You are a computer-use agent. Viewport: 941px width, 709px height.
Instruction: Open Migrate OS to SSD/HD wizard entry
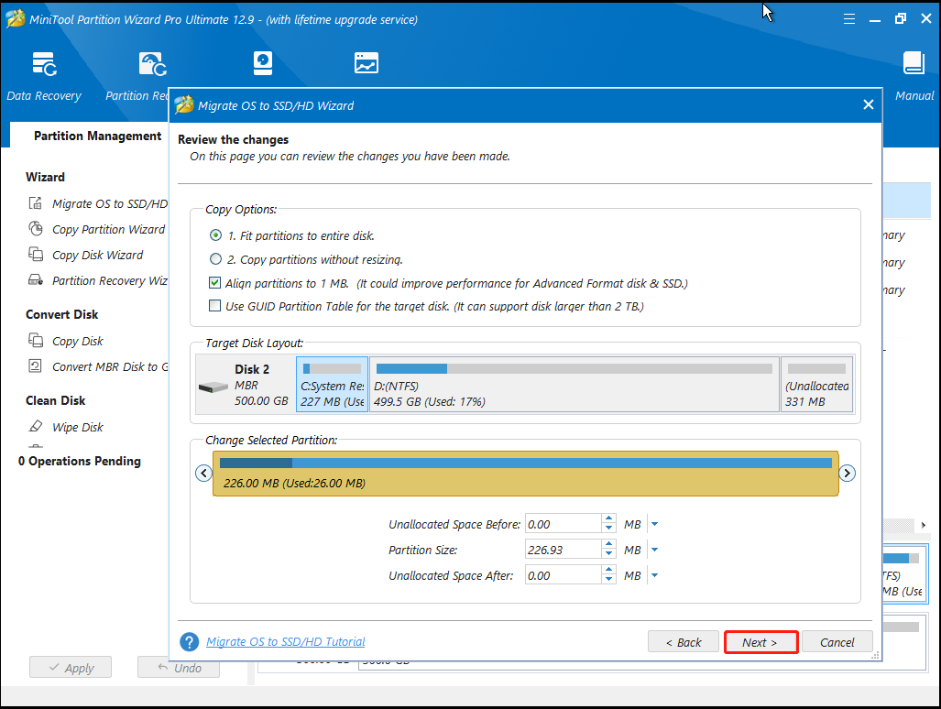coord(110,204)
